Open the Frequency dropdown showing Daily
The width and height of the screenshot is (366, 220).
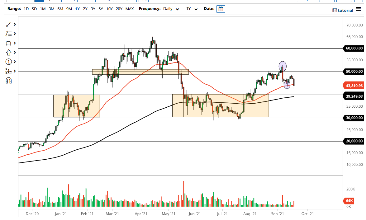click(x=171, y=9)
